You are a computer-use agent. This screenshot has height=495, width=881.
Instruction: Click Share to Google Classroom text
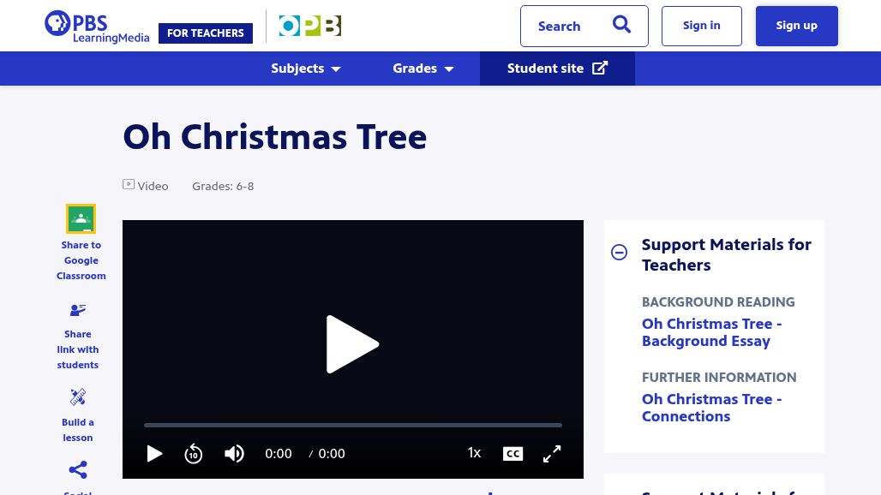click(81, 260)
